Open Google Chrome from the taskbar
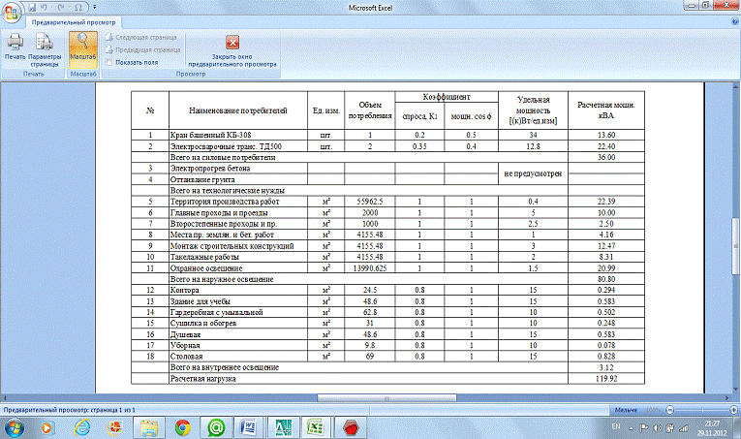This screenshot has height=439, width=741. point(182,425)
